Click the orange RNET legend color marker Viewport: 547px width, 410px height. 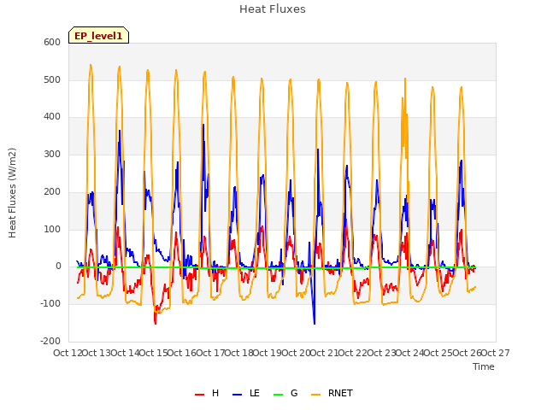[315, 395]
